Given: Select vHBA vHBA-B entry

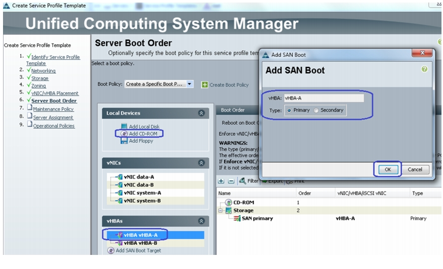Looking at the screenshot, I should point(155,243).
